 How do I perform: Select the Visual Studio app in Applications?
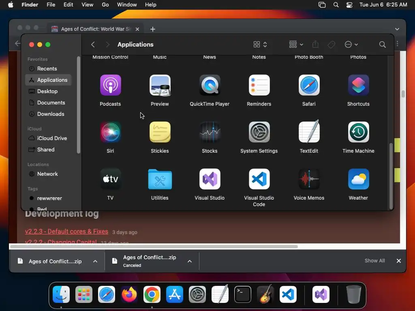tap(210, 179)
